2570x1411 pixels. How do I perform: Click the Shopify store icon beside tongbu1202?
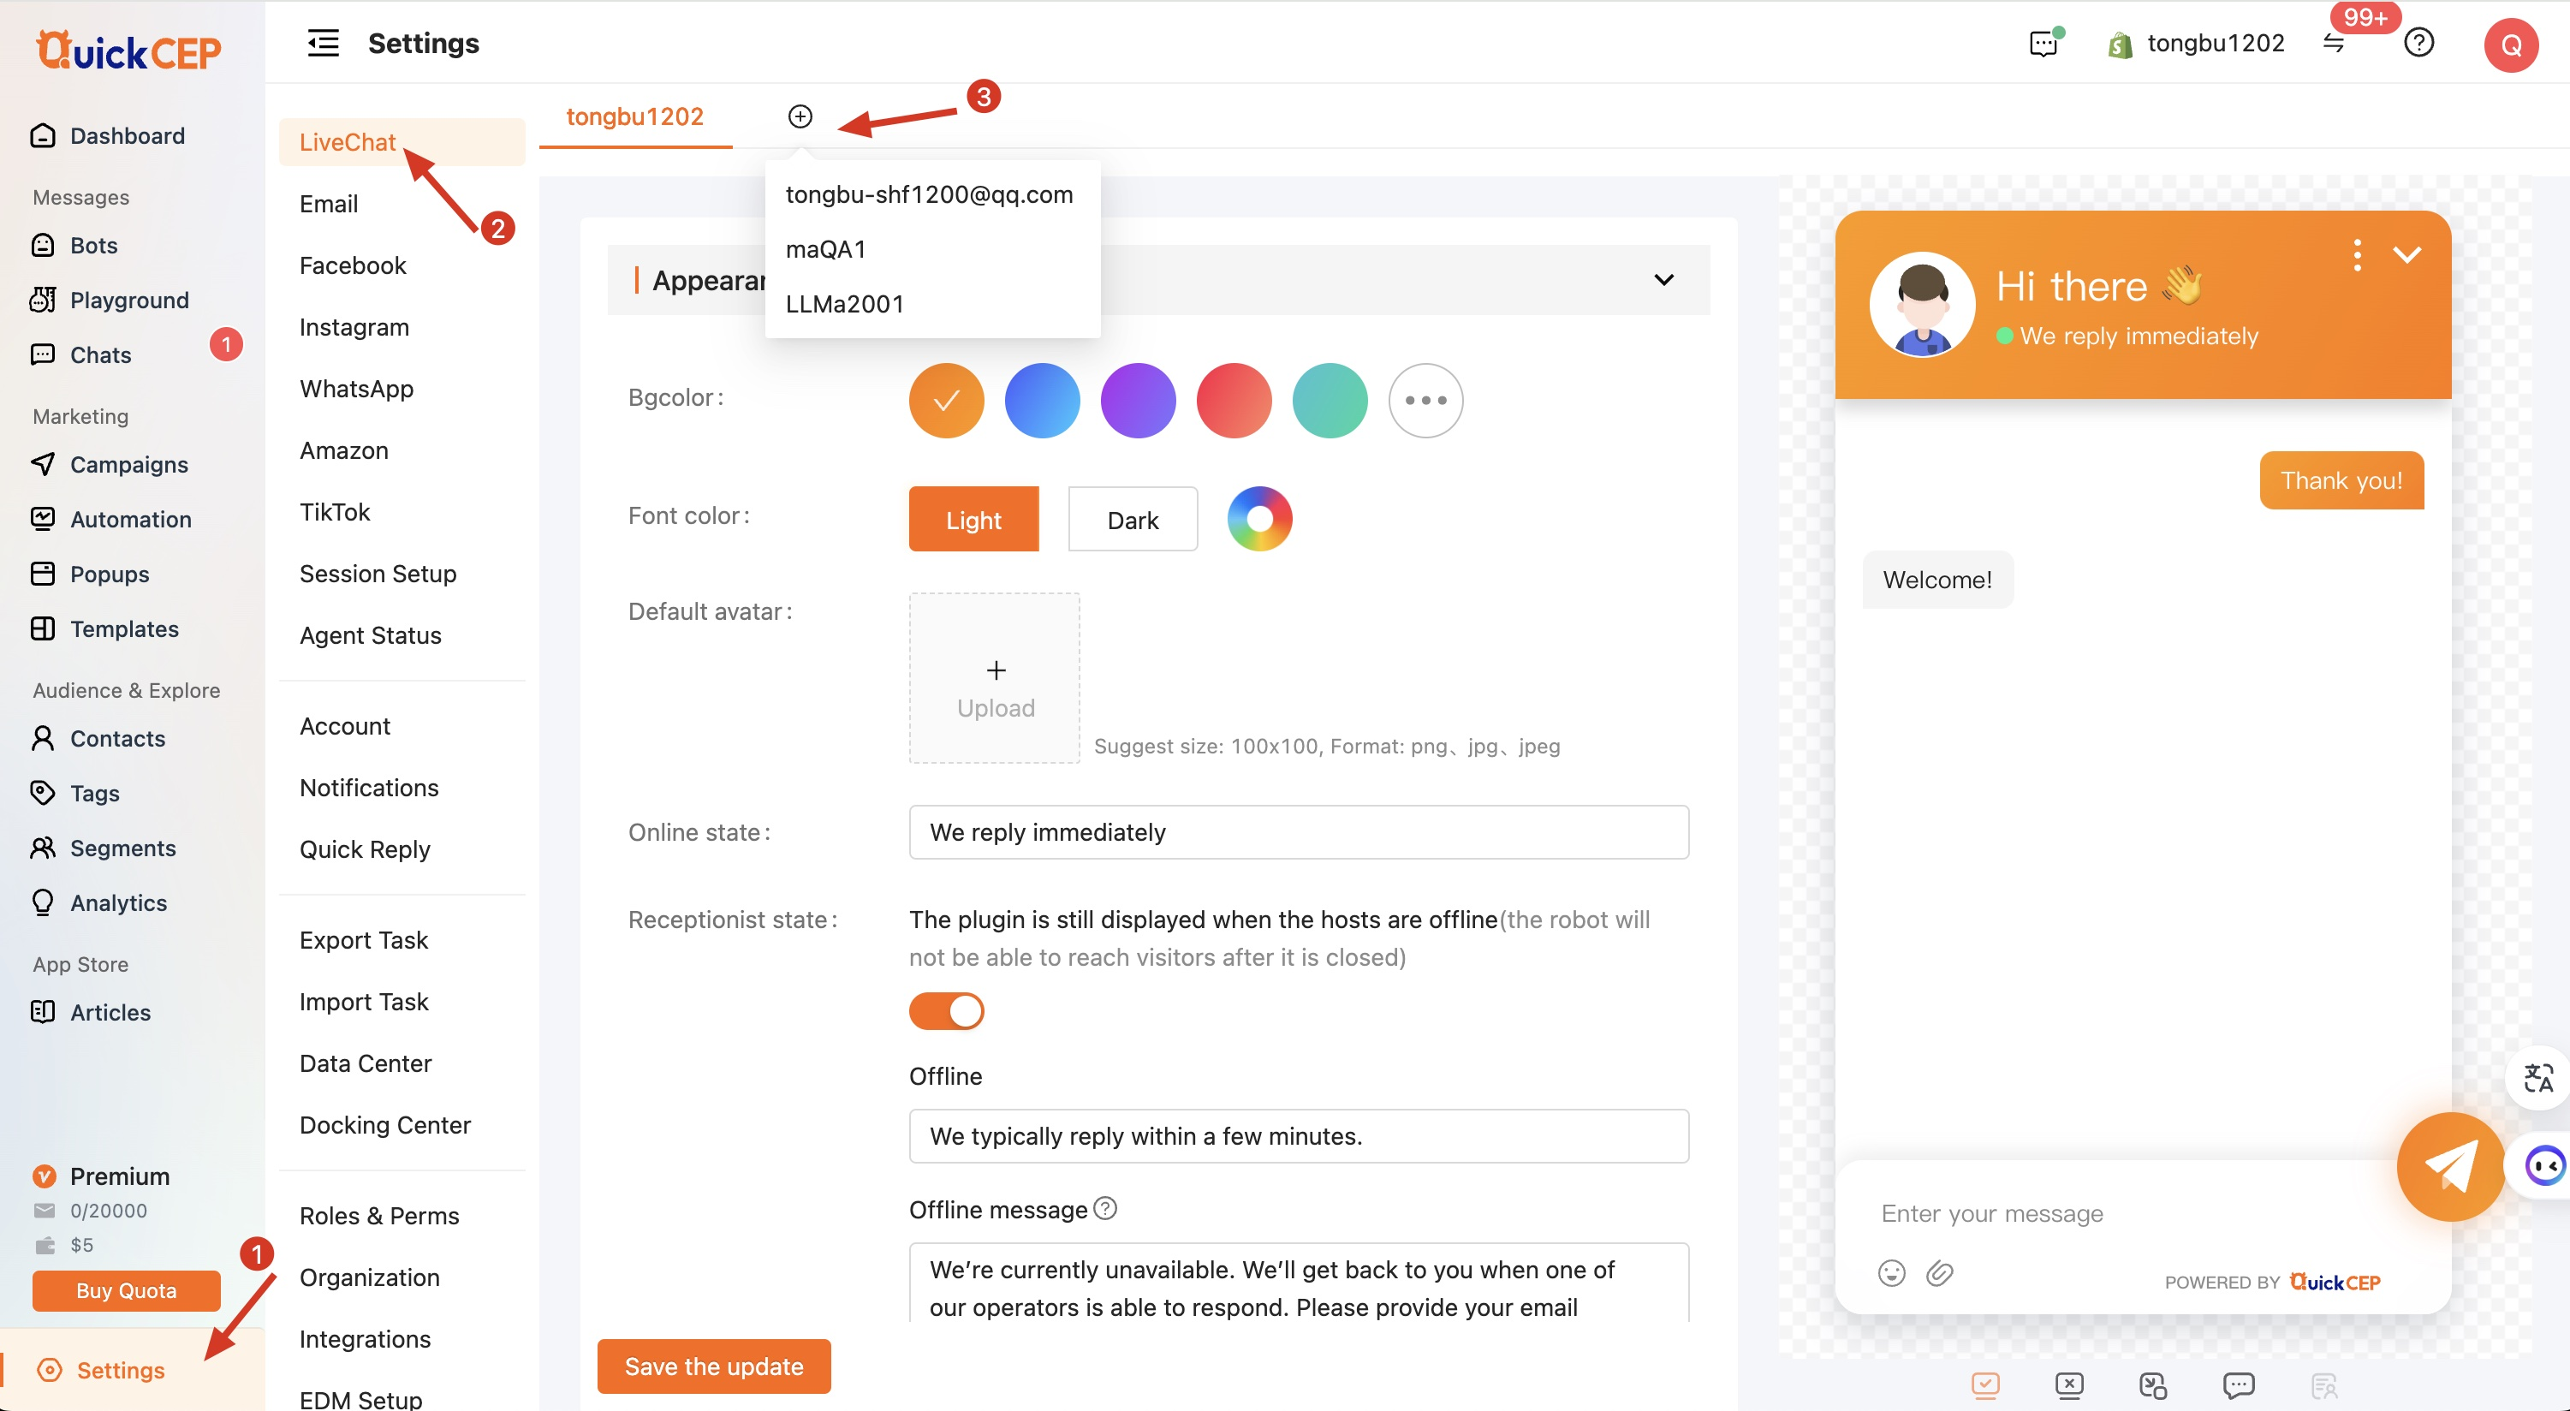point(2119,44)
